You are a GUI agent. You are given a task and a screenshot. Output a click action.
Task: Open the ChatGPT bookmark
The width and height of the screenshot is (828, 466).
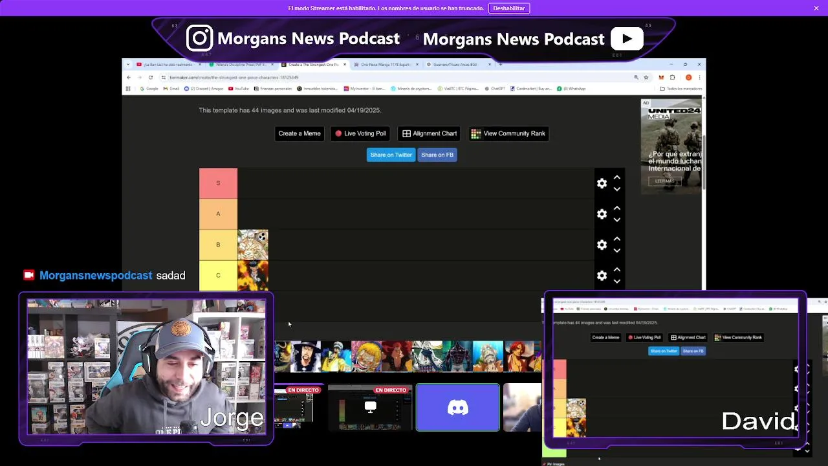[495, 89]
